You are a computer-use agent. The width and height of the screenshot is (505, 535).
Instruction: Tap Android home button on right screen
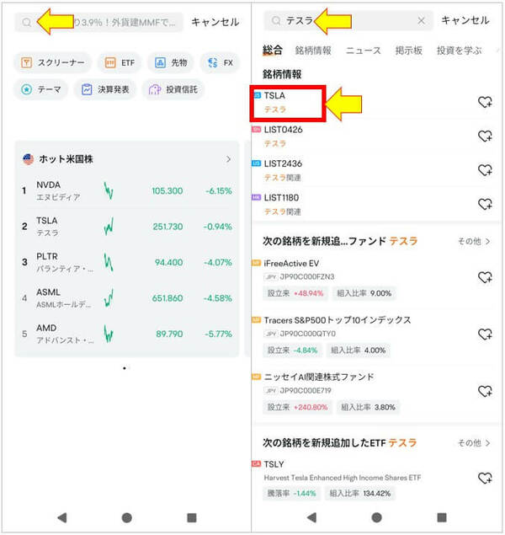pyautogui.click(x=376, y=517)
